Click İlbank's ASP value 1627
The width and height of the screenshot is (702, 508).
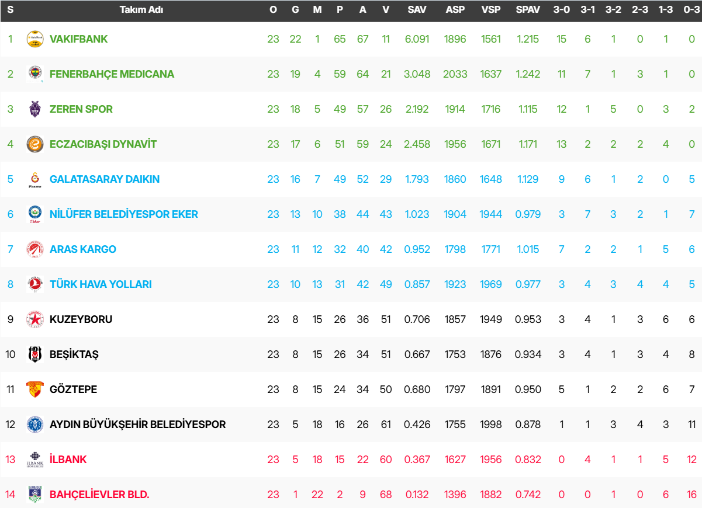tap(455, 460)
